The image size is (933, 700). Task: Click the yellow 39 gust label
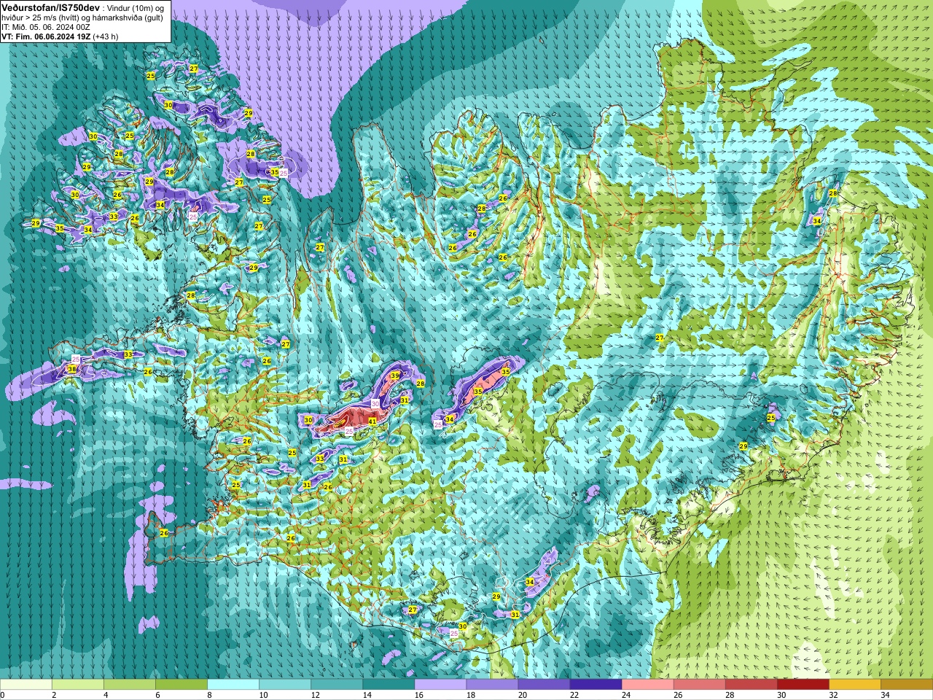(394, 376)
